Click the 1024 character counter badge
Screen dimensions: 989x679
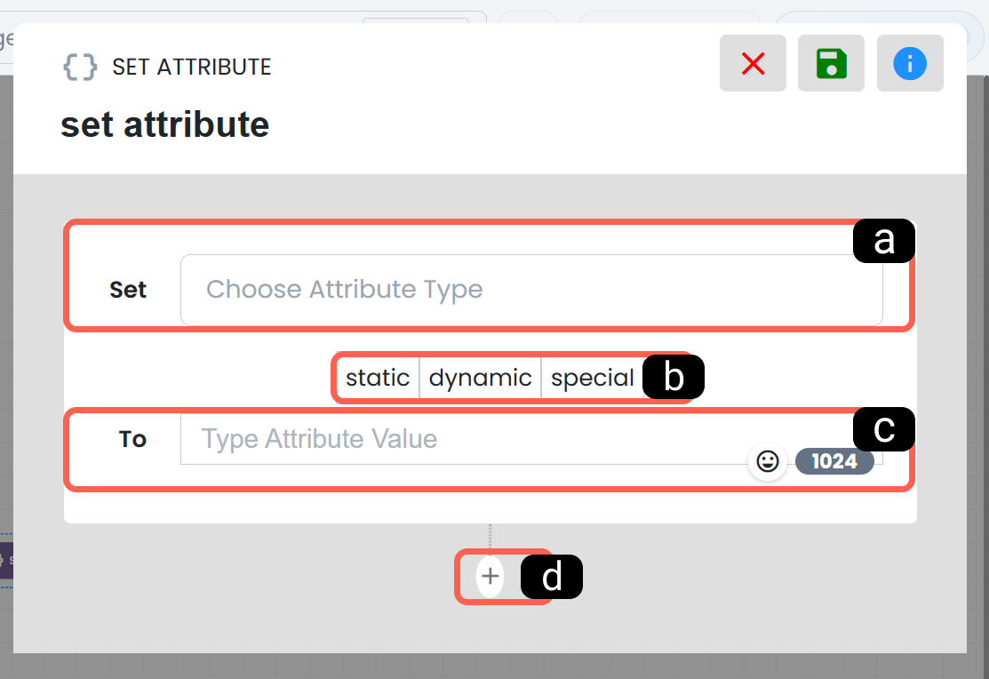click(x=833, y=461)
